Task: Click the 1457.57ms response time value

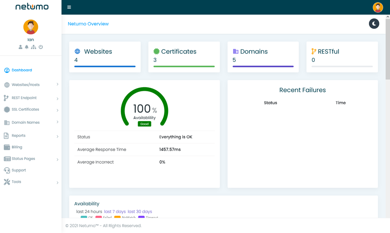Action: 170,150
